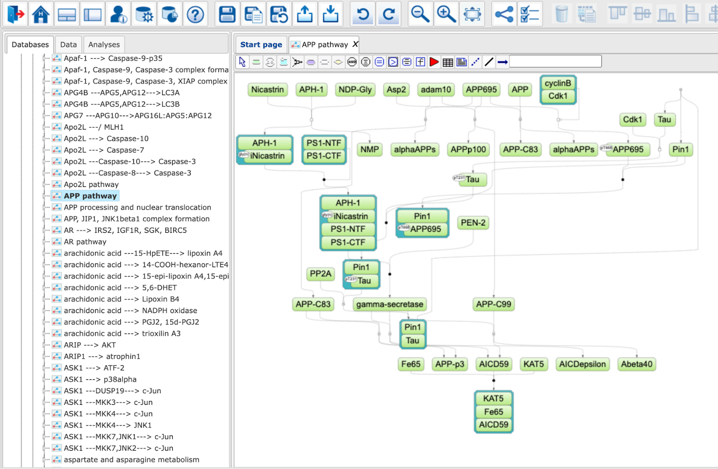Click the logout door icon
The width and height of the screenshot is (718, 469).
(x=15, y=14)
